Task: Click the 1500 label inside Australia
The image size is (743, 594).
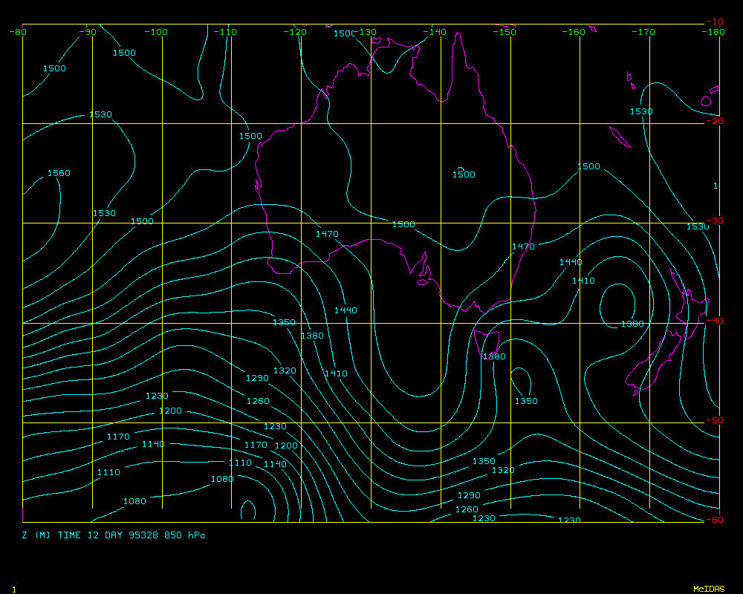Action: coord(464,174)
